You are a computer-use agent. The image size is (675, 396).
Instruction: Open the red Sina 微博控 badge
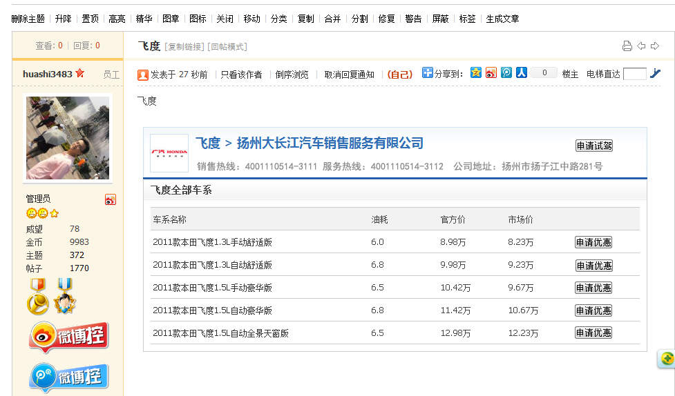69,337
